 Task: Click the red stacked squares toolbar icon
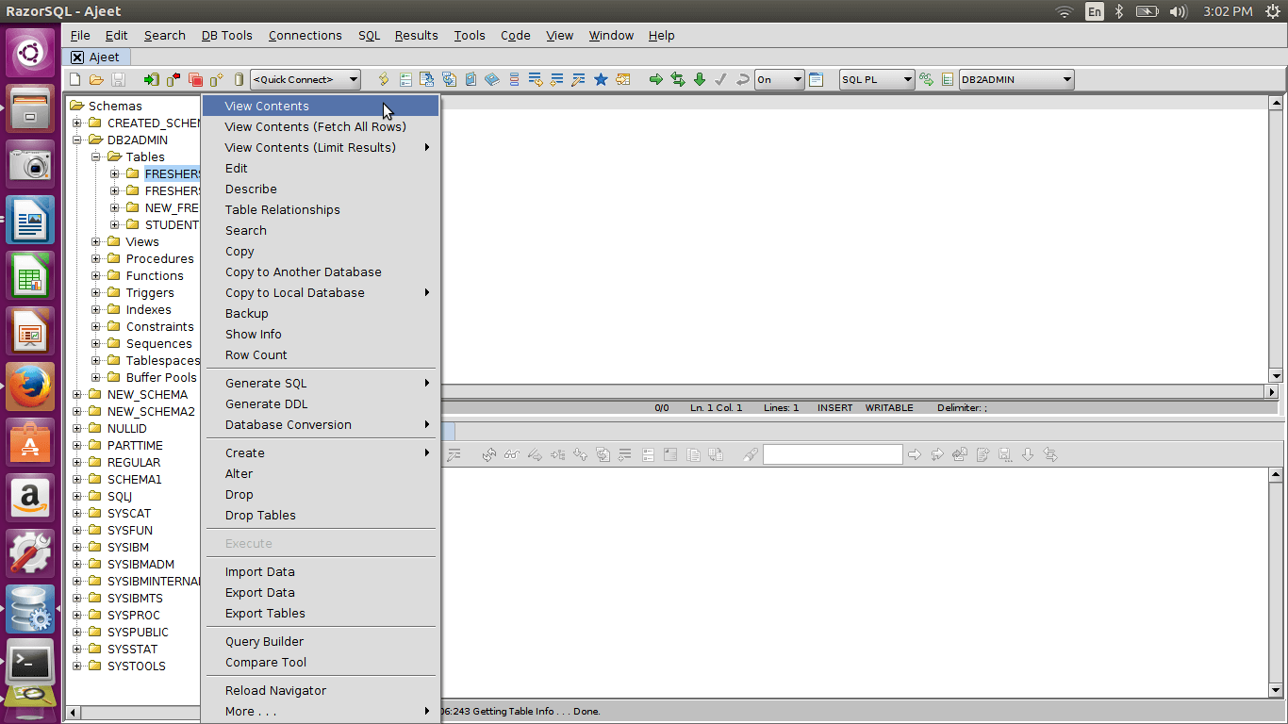point(195,80)
